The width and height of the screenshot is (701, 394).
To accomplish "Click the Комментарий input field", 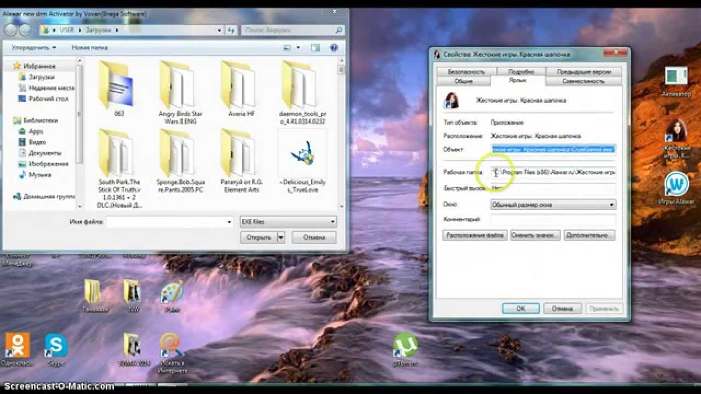I will coord(553,219).
